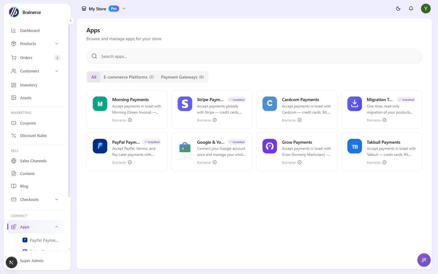Click the Brainerce label under Stripe Payments
Viewport: 438px width, 274px height.
point(204,120)
